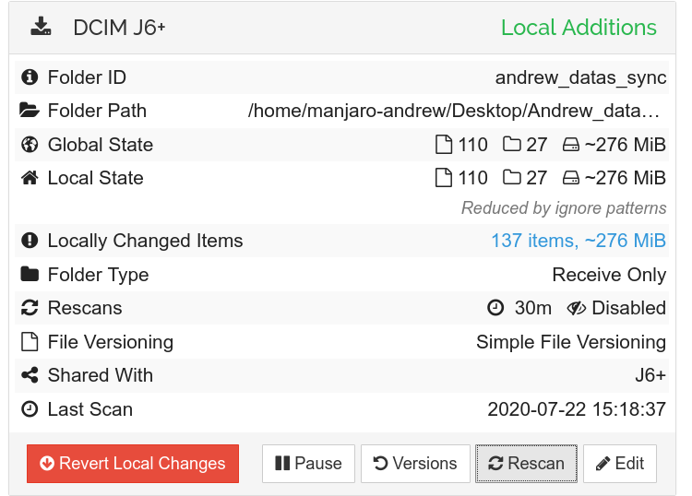Click the globe icon next to Global State
The image size is (692, 496).
point(30,145)
